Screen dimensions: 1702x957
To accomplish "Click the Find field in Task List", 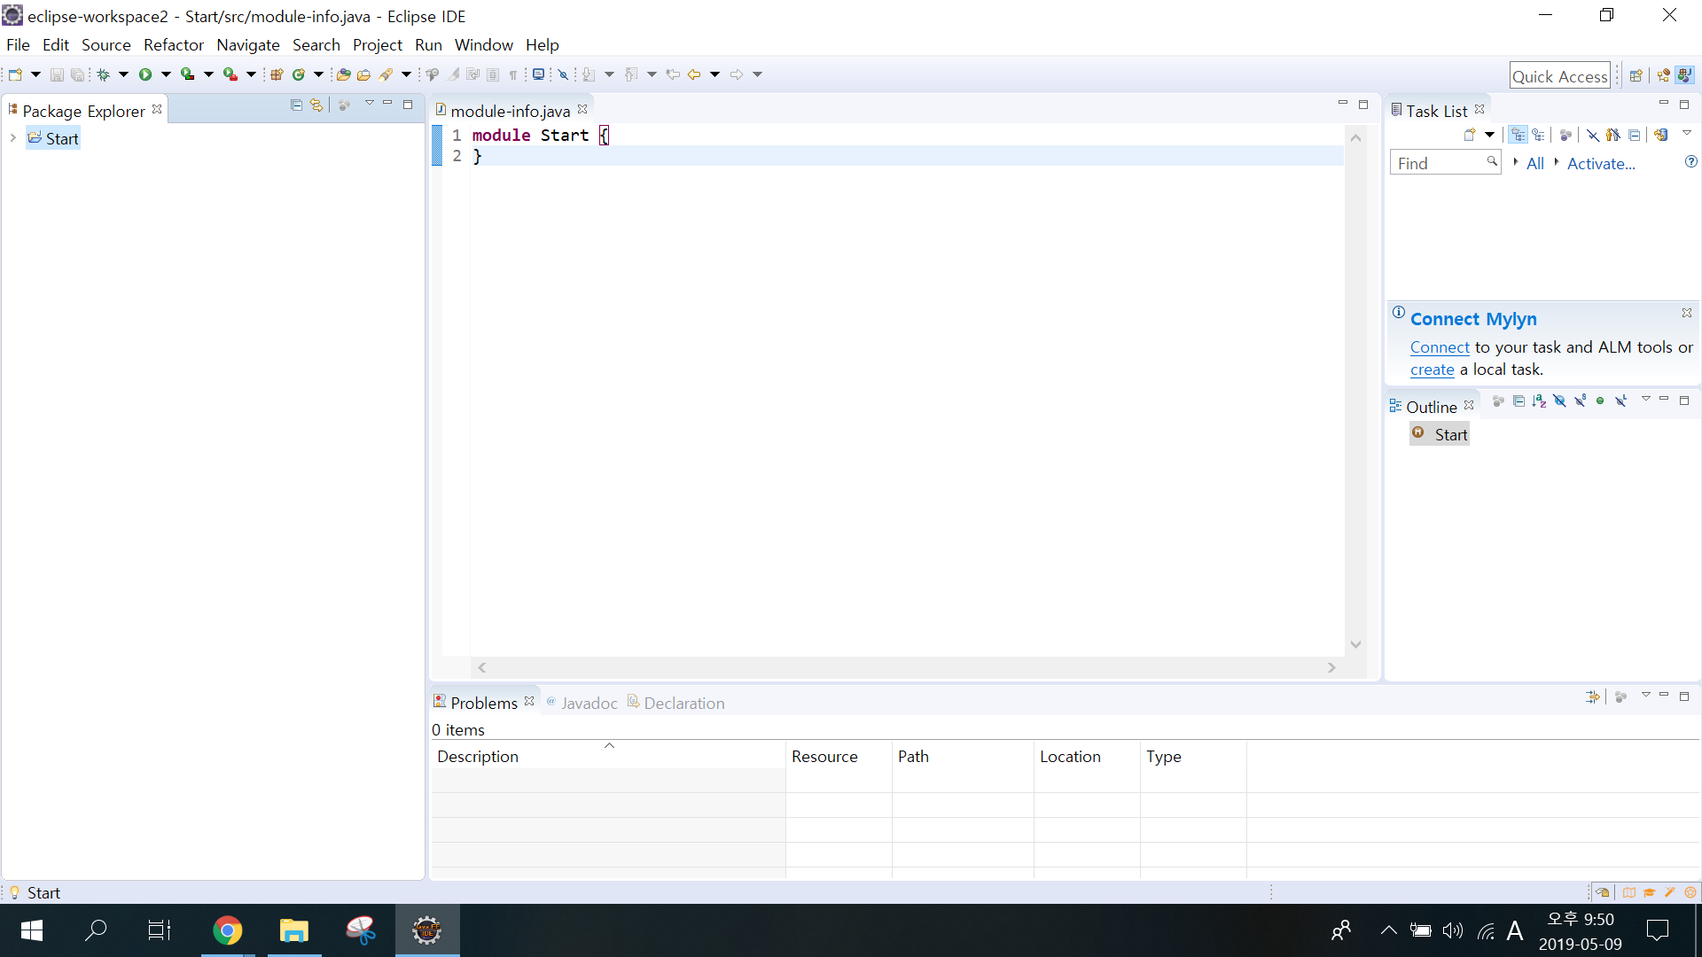I will 1437,164.
